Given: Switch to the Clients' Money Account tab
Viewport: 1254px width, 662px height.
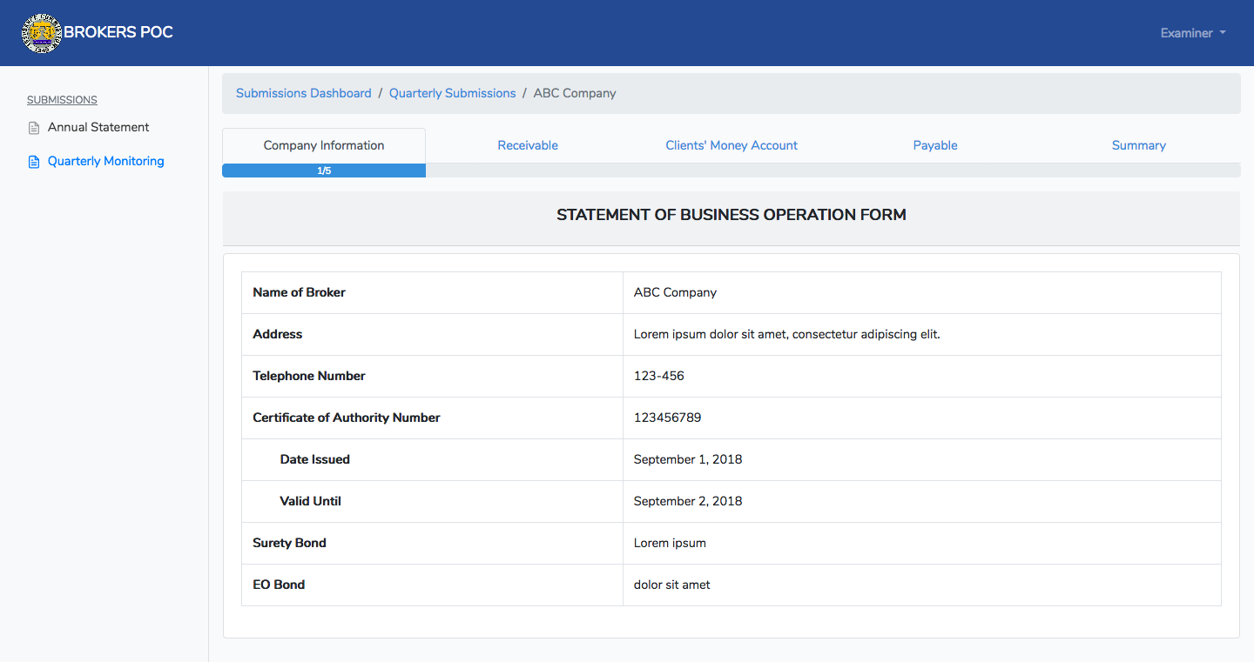Looking at the screenshot, I should tap(731, 145).
